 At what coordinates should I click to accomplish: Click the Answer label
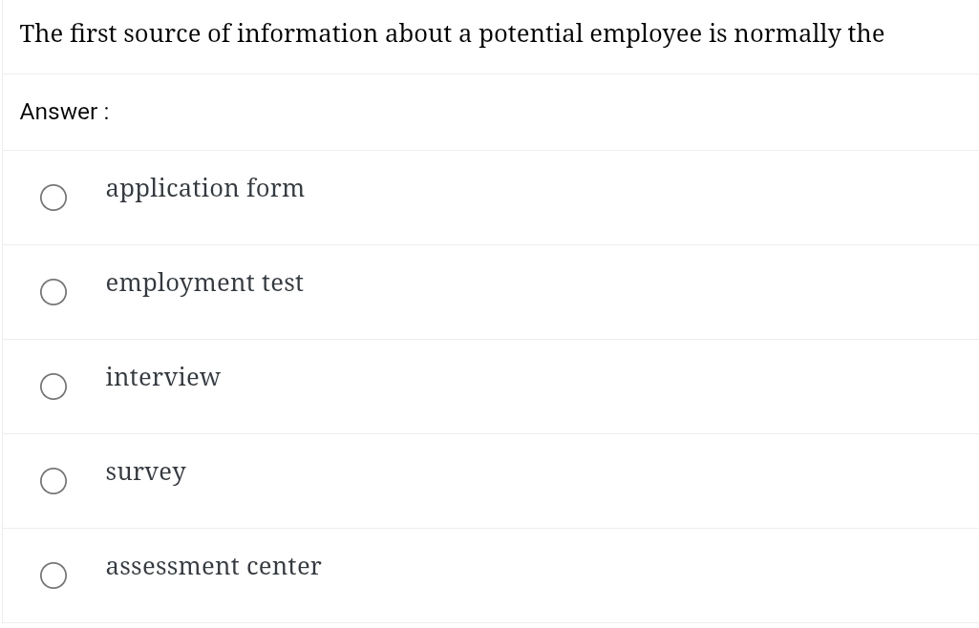pos(64,112)
